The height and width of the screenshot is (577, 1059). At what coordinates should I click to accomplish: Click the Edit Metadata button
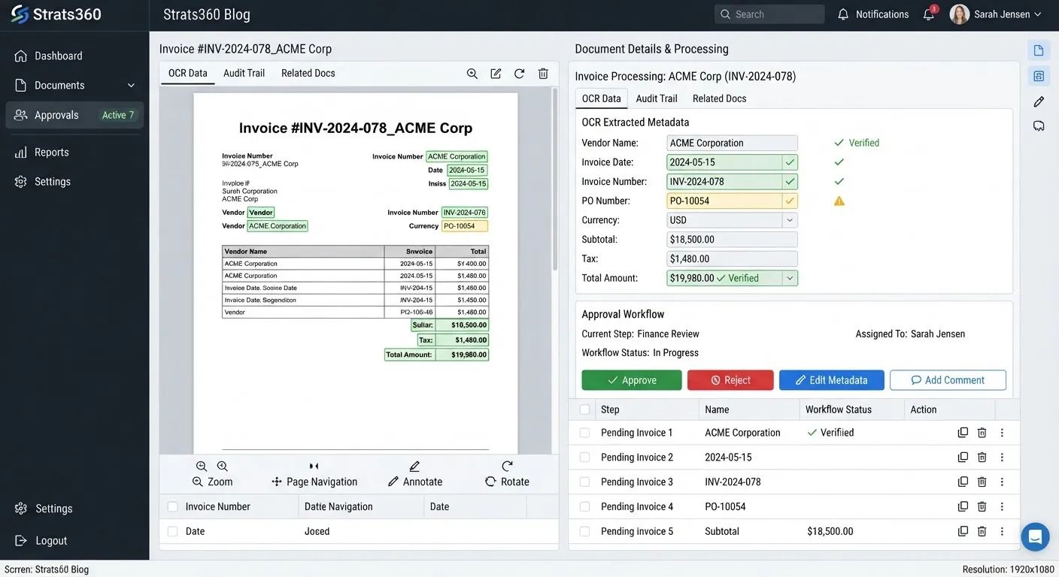[831, 380]
